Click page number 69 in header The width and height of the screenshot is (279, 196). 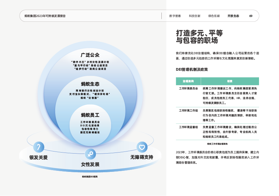[x=251, y=16]
